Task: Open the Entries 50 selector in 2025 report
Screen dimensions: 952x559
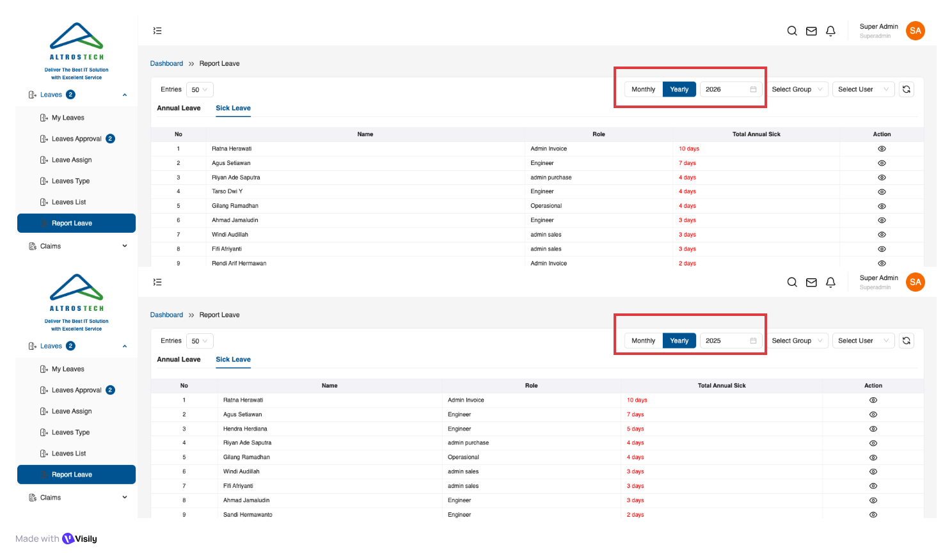Action: [x=199, y=341]
